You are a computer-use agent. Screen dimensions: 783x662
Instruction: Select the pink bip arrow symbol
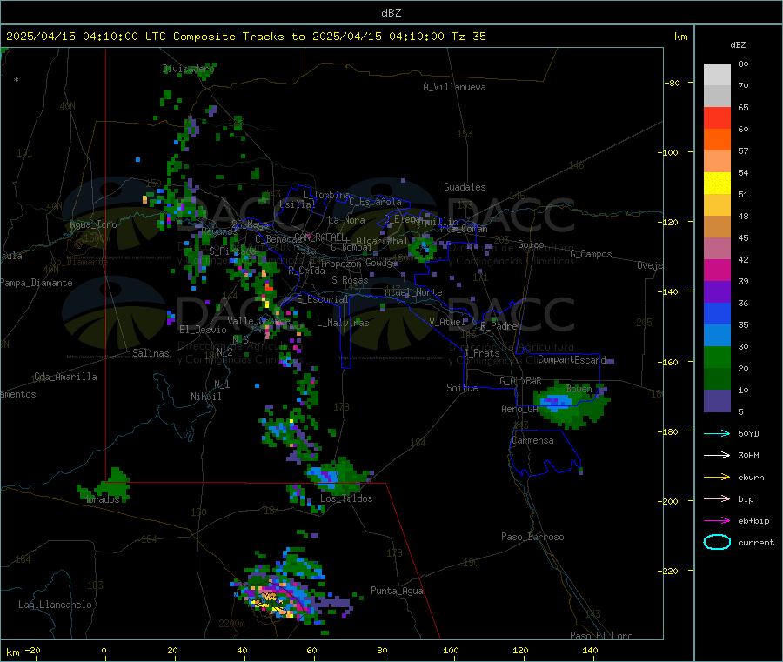click(717, 498)
